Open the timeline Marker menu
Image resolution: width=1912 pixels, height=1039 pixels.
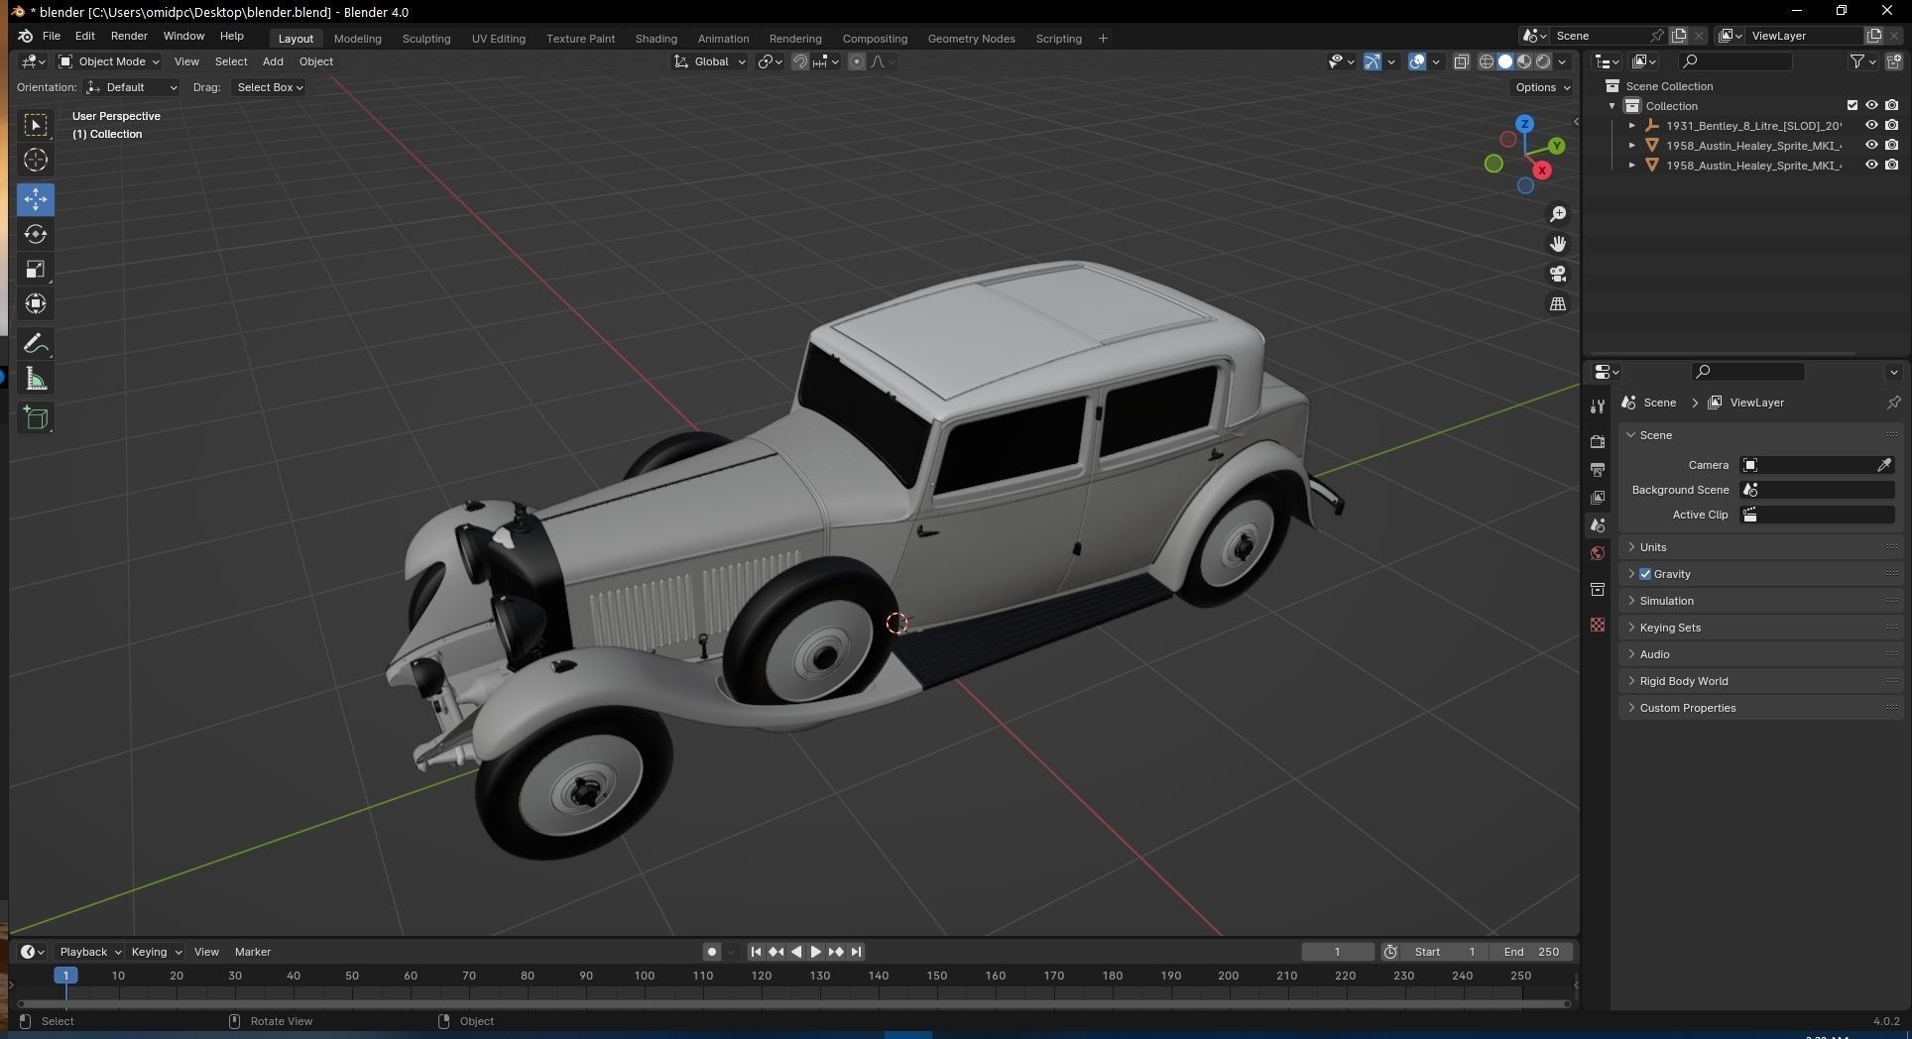252,952
